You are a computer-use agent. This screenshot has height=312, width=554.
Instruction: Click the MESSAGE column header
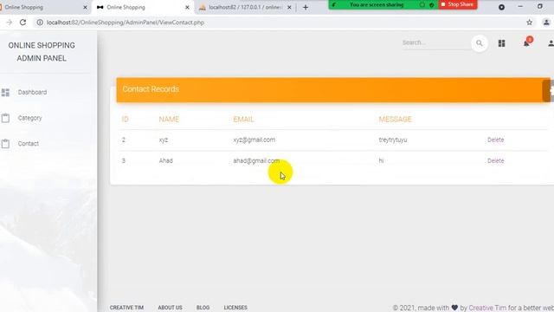click(x=395, y=120)
